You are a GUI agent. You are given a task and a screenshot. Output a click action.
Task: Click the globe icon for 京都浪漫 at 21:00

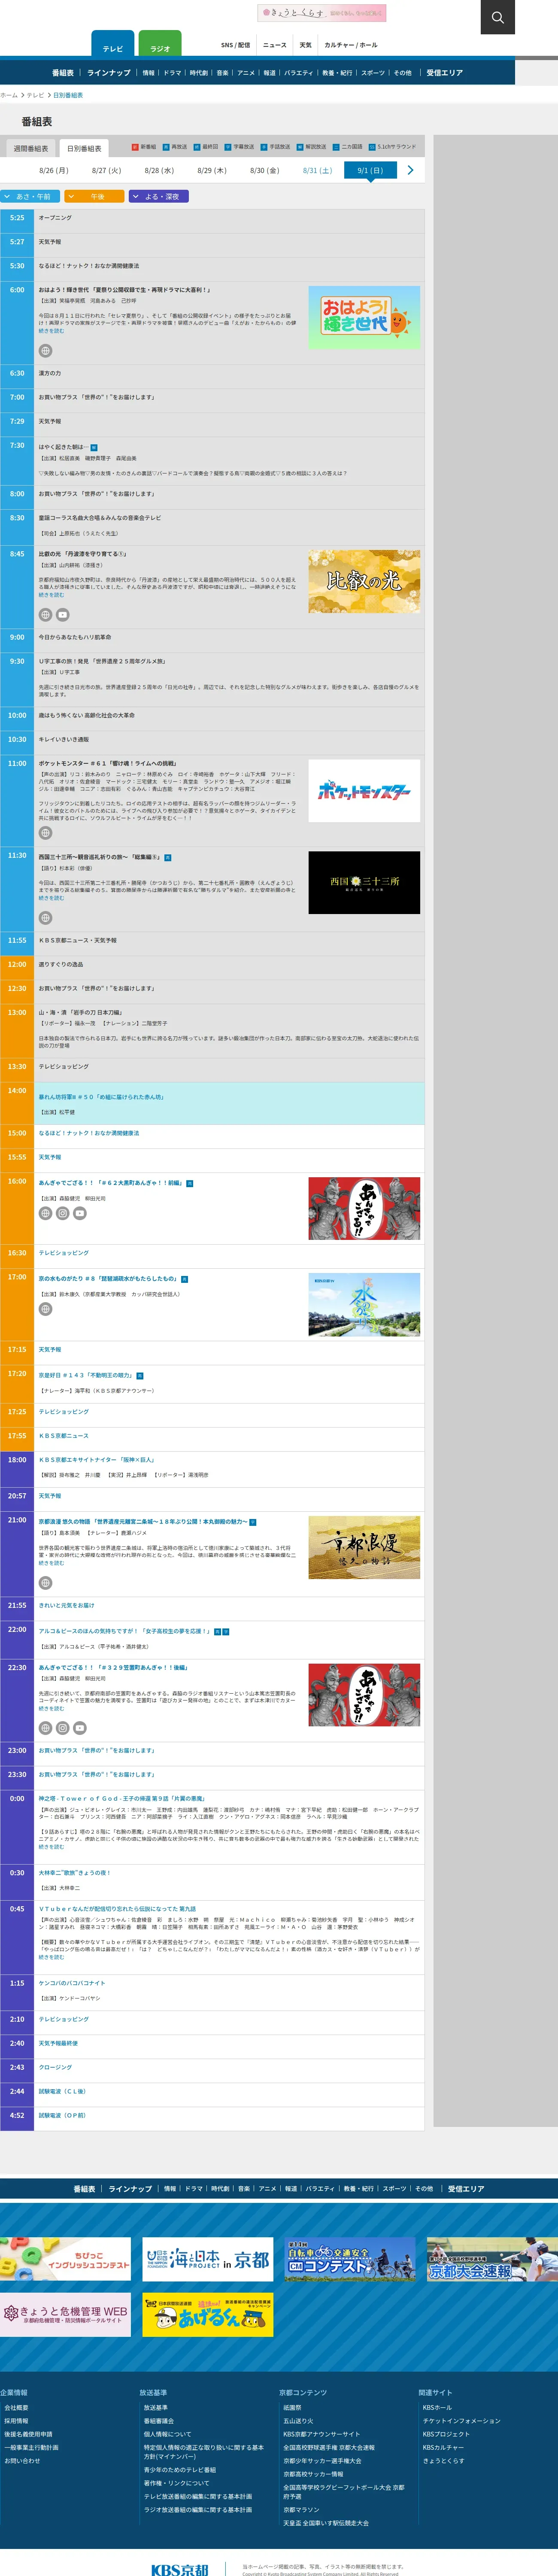point(45,1583)
